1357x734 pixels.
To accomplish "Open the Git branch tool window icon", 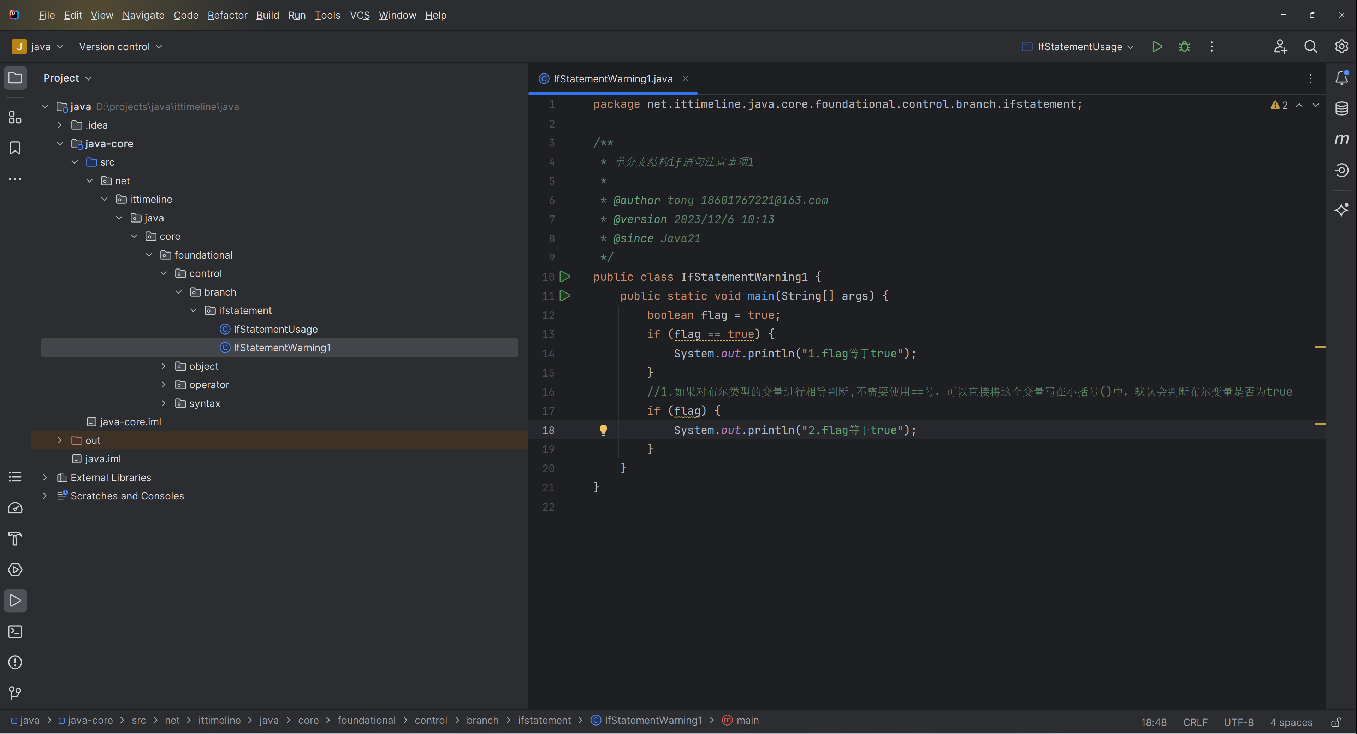I will click(x=15, y=693).
